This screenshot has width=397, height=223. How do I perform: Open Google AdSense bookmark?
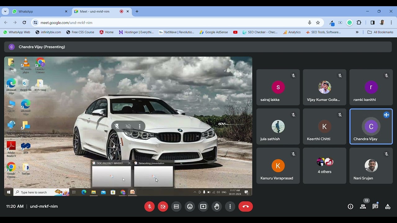[214, 32]
